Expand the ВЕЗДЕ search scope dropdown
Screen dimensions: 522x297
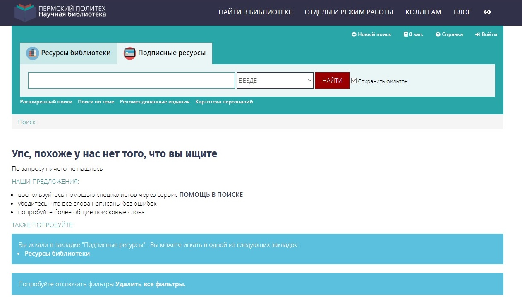275,81
